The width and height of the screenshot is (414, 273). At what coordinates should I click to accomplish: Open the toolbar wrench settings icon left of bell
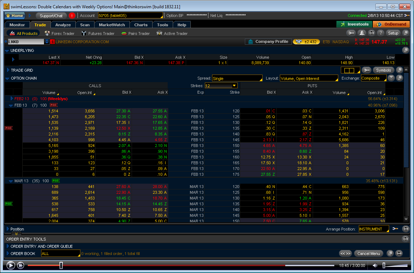coord(351,33)
